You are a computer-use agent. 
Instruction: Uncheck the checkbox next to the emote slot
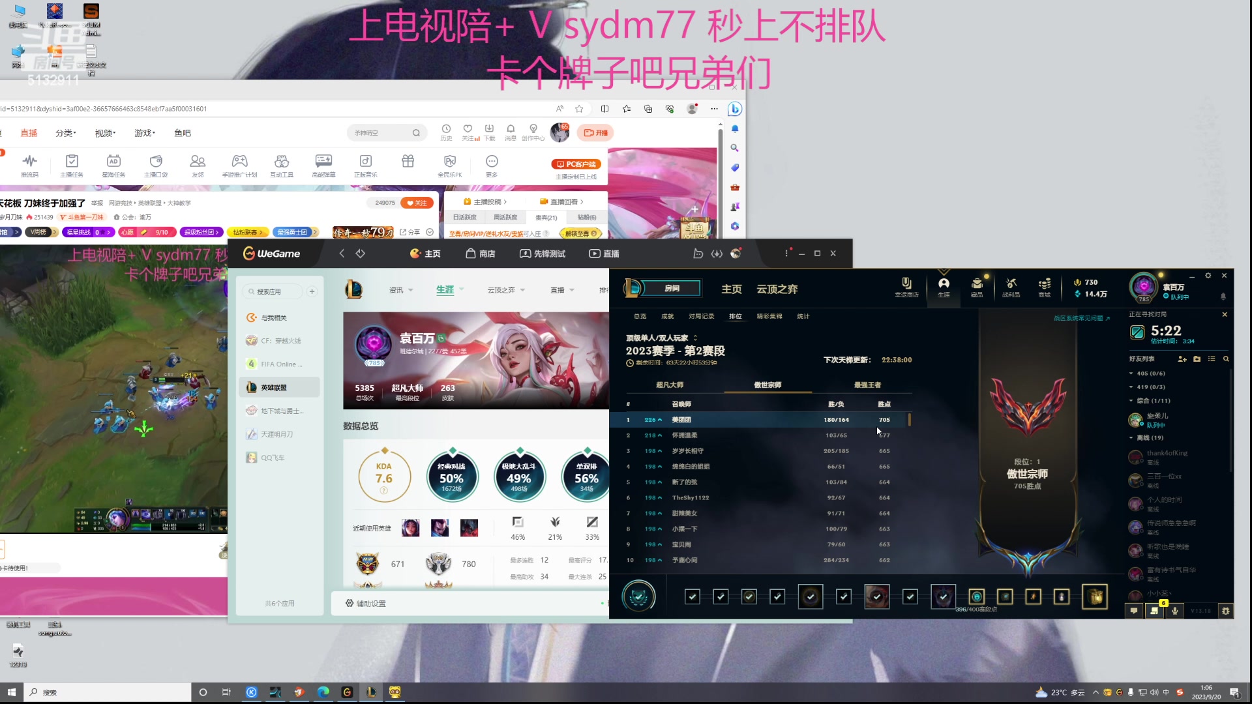point(944,597)
